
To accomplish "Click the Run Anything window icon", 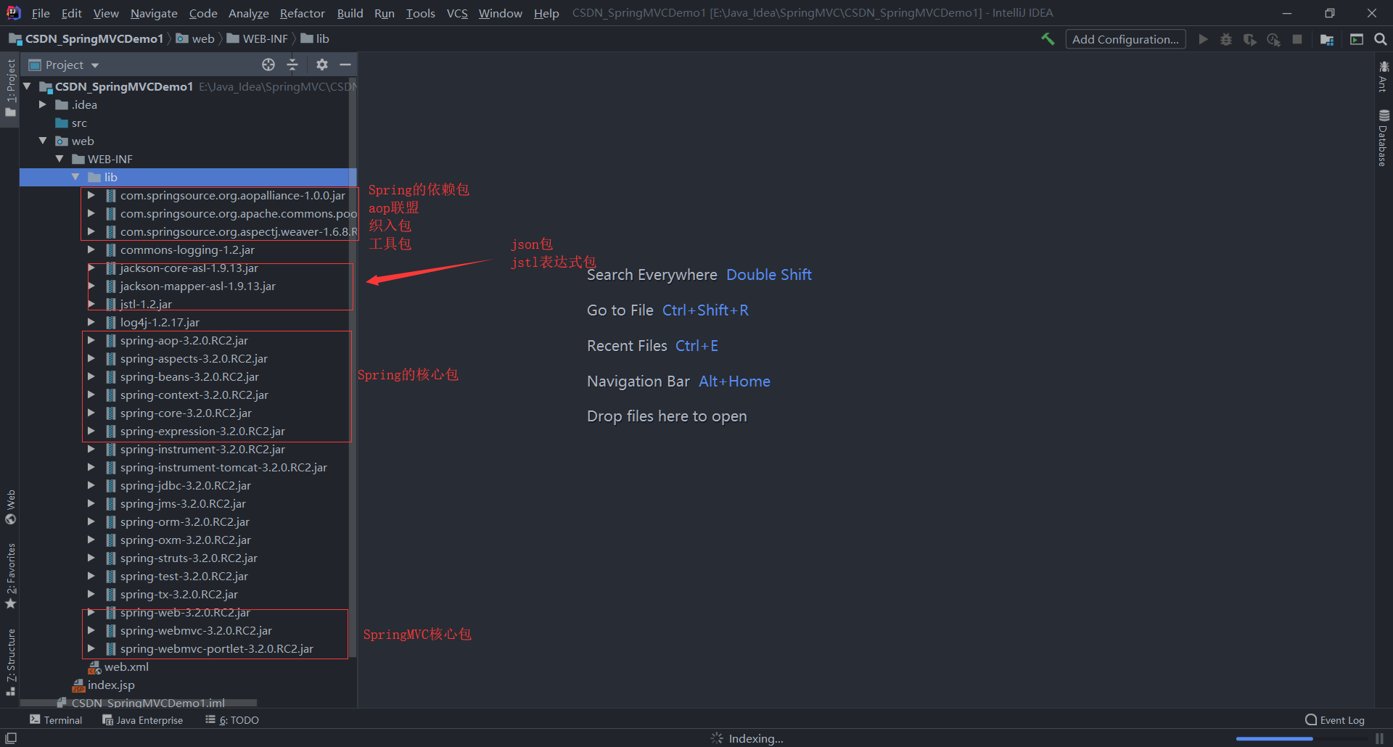I will (1357, 39).
